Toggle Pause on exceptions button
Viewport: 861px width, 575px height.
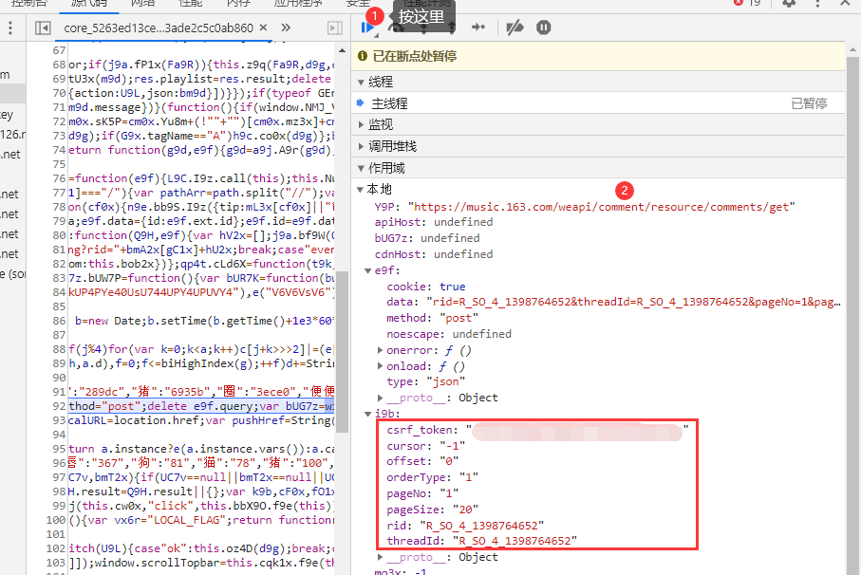coord(543,28)
